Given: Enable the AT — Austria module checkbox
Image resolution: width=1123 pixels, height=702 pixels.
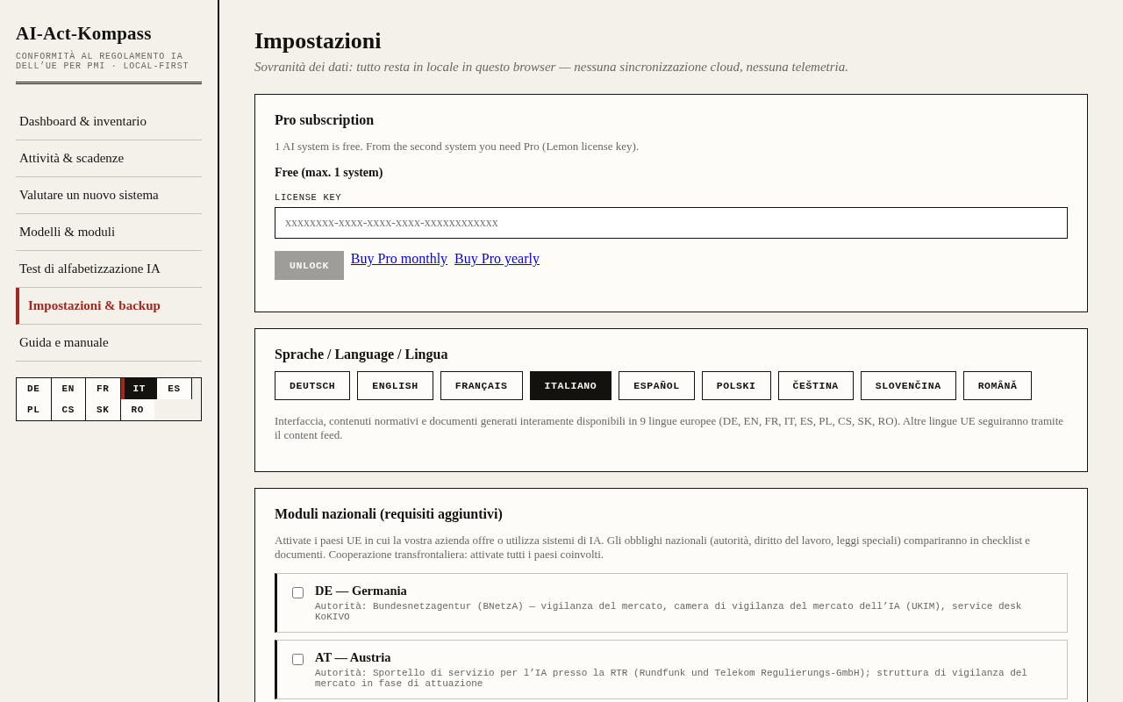Looking at the screenshot, I should [x=297, y=659].
